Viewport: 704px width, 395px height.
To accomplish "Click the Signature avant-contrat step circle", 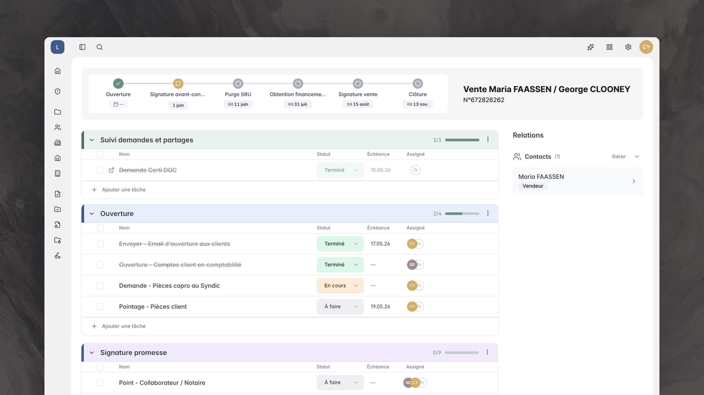I will pos(178,84).
